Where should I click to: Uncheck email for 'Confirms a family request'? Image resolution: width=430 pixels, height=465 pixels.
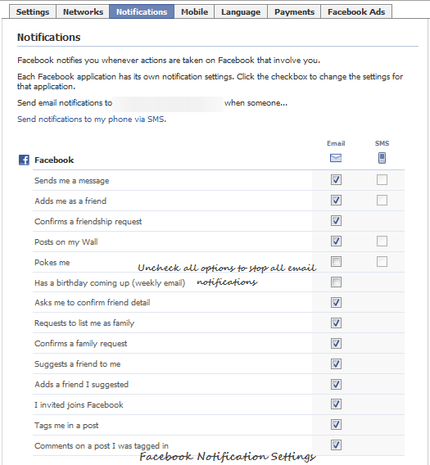336,343
